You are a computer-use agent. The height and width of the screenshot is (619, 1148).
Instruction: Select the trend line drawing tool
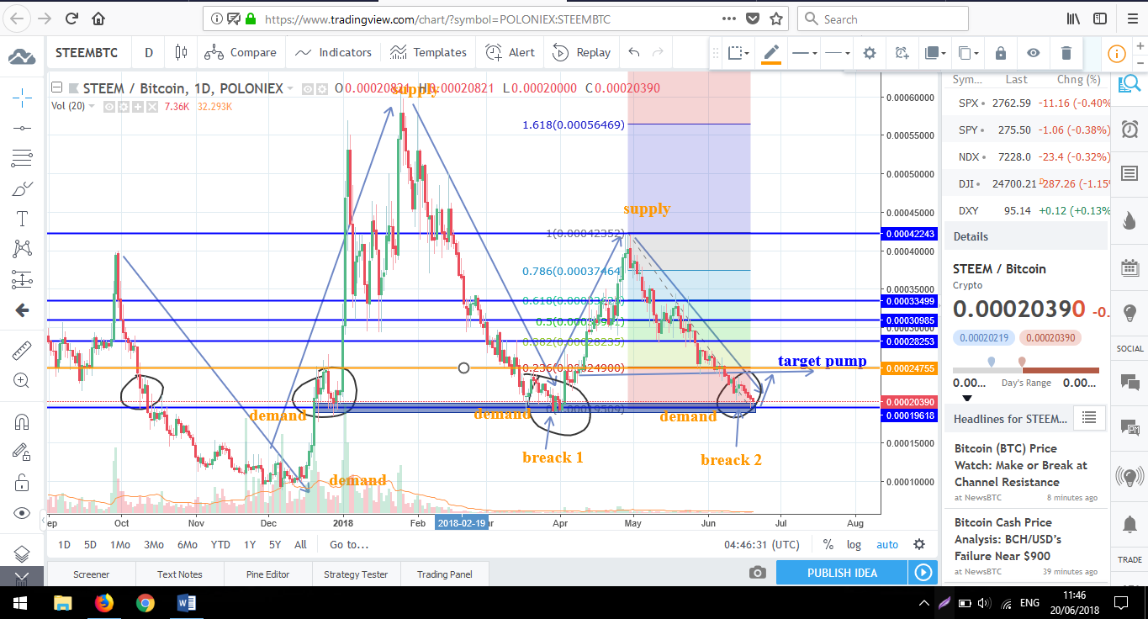22,128
